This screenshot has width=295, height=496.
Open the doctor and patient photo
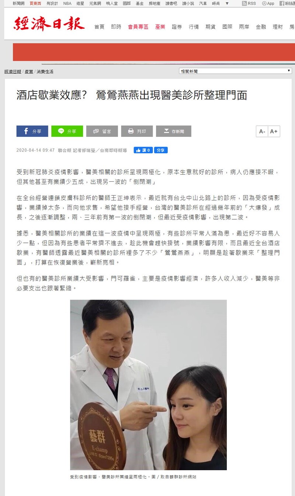coord(148,385)
